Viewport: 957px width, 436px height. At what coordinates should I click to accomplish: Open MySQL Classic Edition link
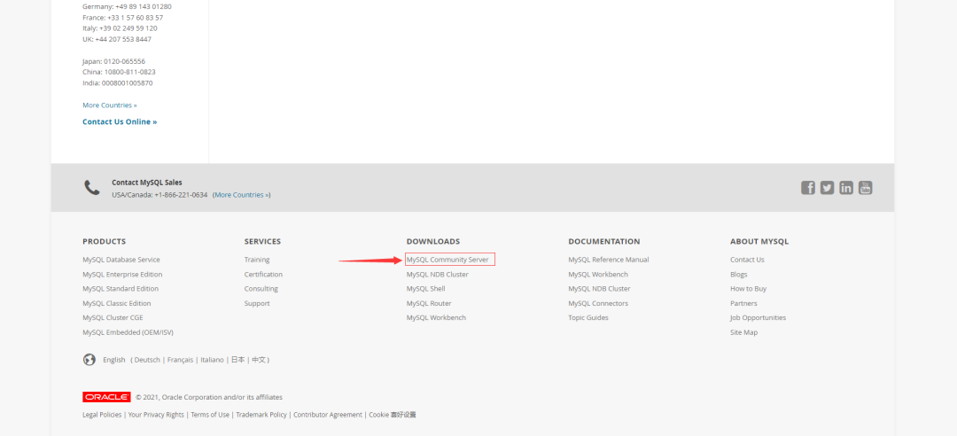117,303
